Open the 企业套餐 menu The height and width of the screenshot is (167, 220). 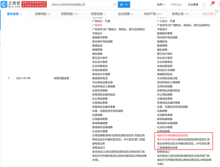(193, 5)
